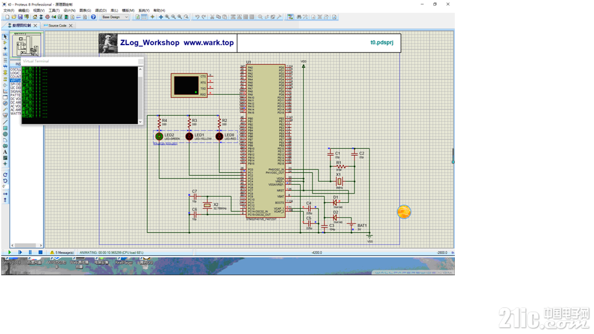This screenshot has width=594, height=334.
Task: Click the Open Project folder icon
Action: pyautogui.click(x=14, y=17)
